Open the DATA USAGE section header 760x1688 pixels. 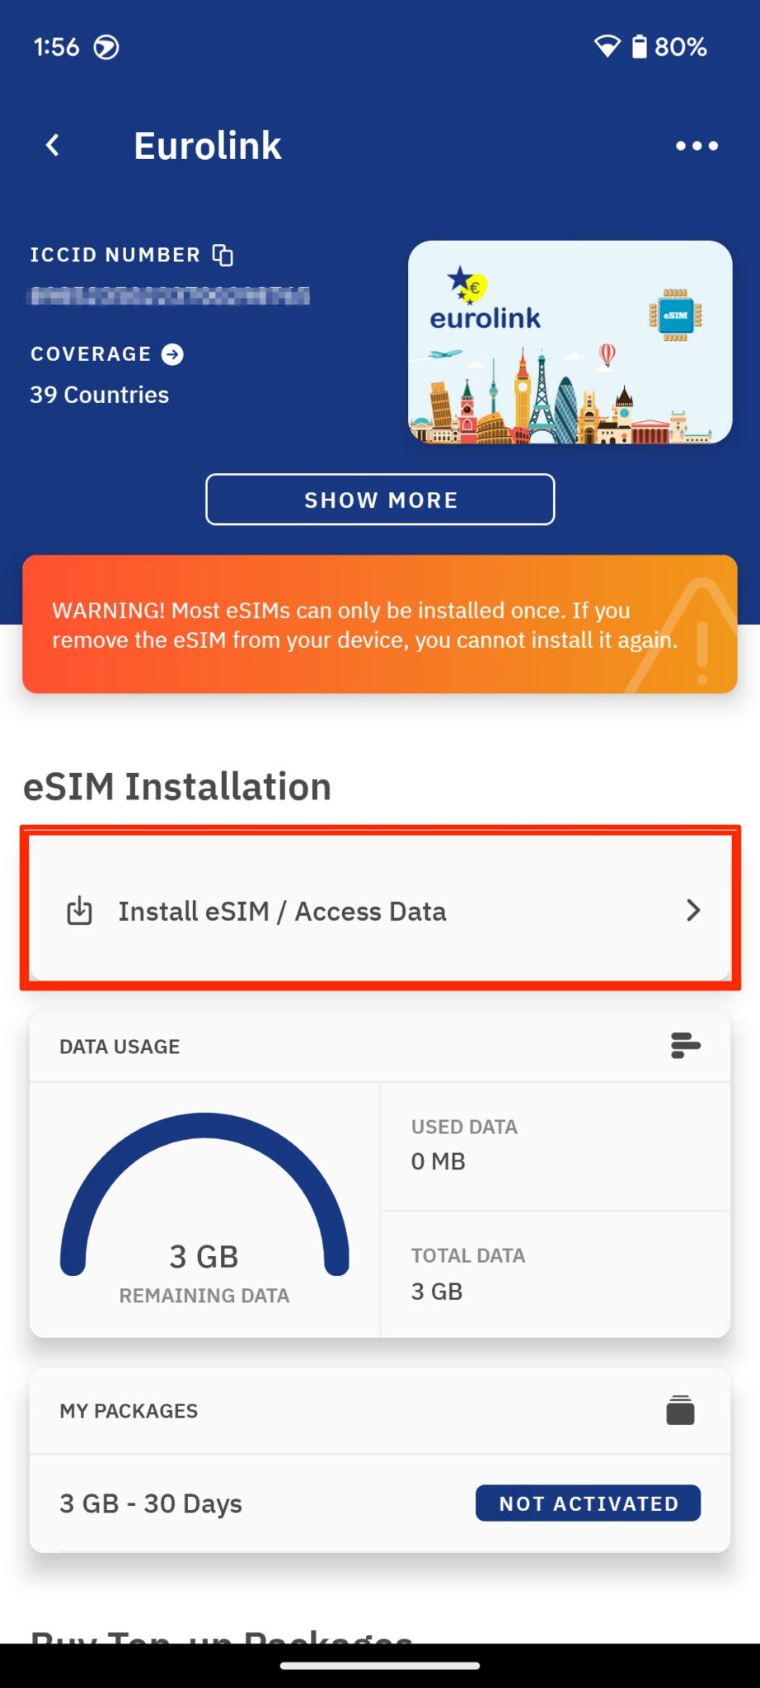click(x=119, y=1046)
